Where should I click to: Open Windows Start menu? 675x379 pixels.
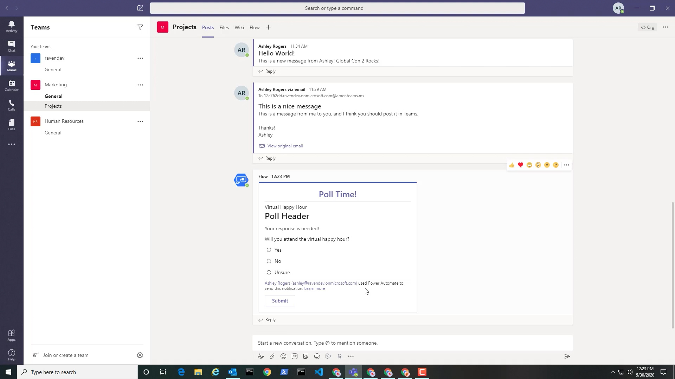(x=8, y=372)
